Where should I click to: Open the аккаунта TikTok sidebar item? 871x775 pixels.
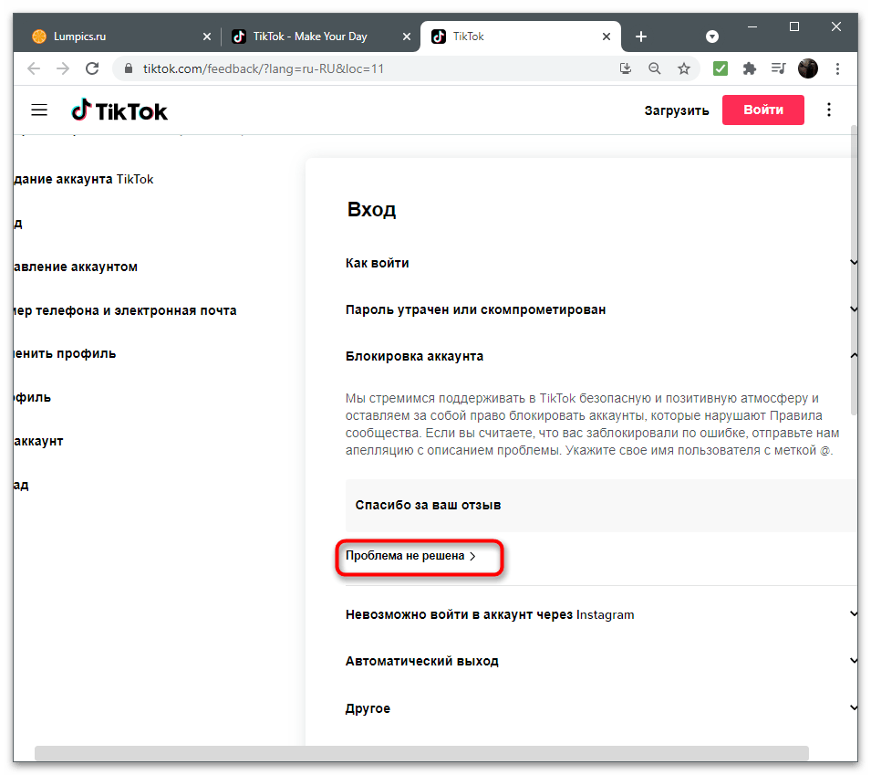(x=84, y=179)
